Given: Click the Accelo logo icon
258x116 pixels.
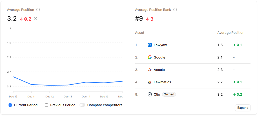Looking at the screenshot, I should pos(150,70).
